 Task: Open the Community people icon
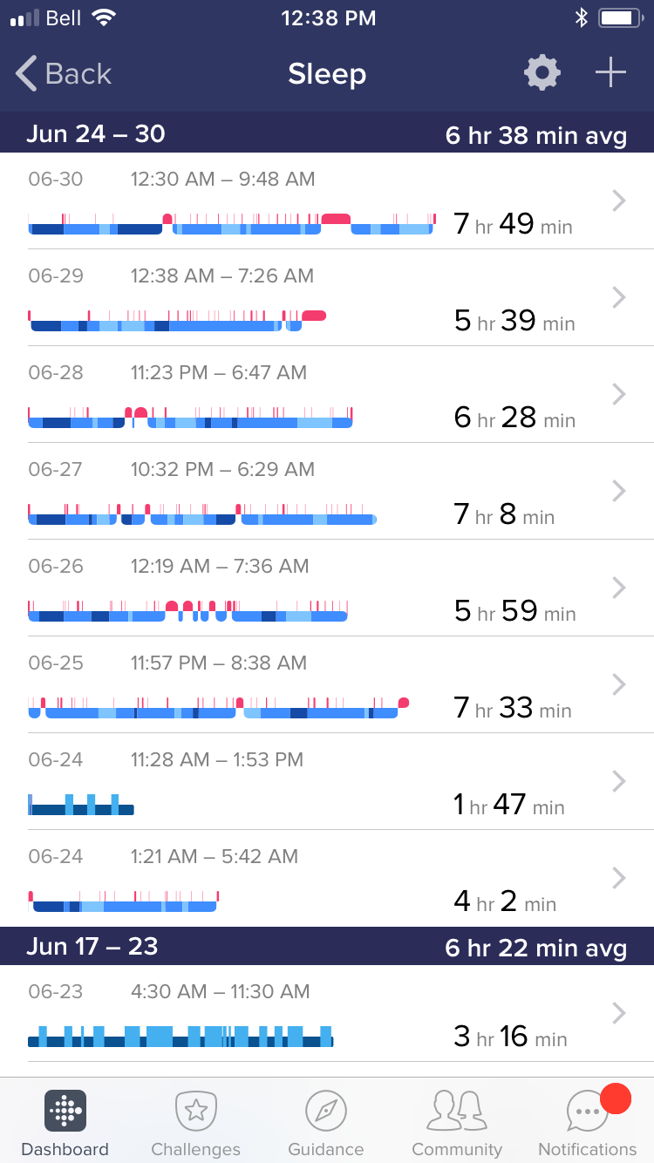[x=457, y=1111]
